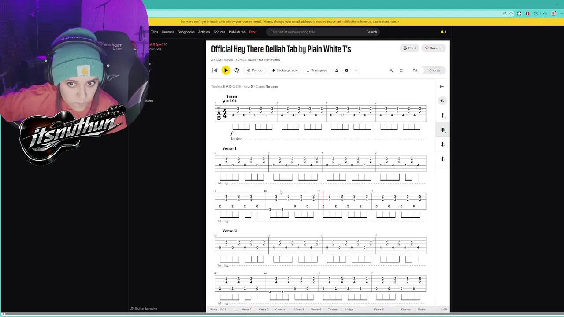The width and height of the screenshot is (564, 317).
Task: Open the Articles menu
Action: coord(204,32)
